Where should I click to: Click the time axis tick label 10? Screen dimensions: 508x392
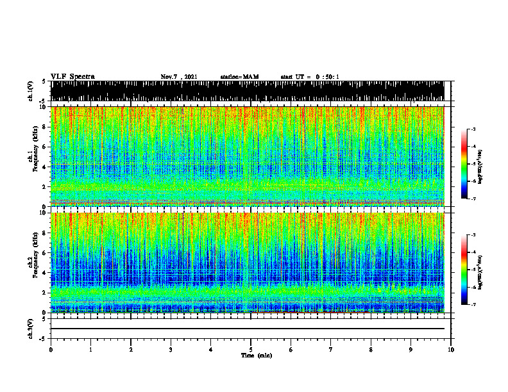[x=451, y=350]
